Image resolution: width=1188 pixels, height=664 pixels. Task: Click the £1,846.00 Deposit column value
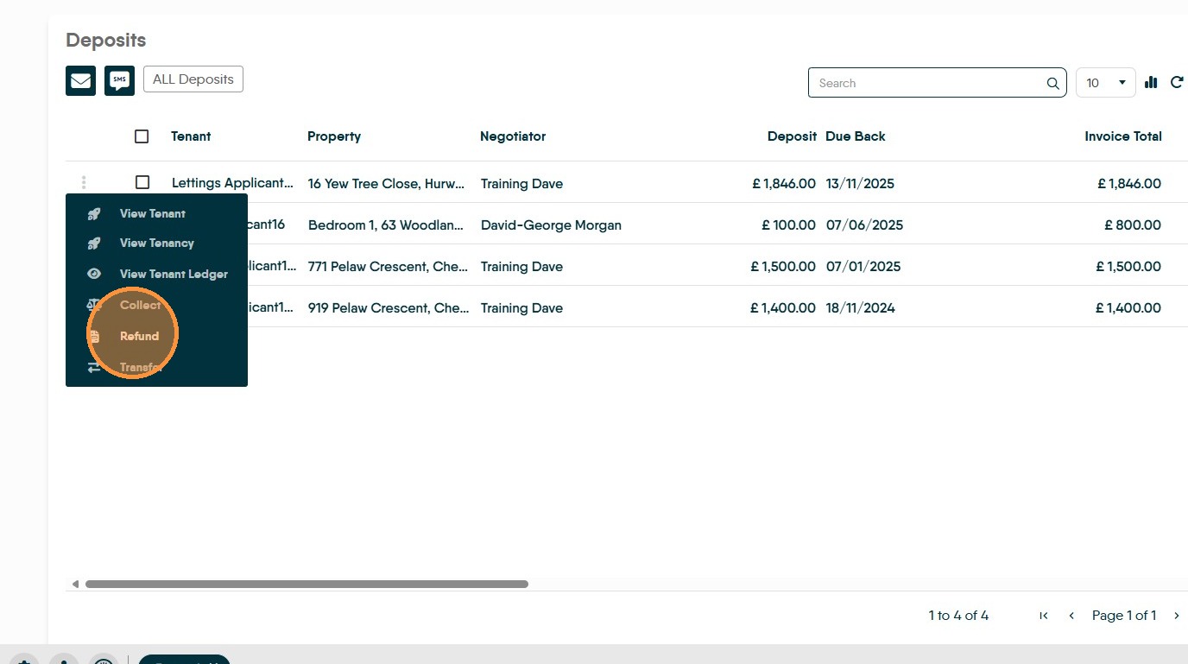[x=784, y=184]
